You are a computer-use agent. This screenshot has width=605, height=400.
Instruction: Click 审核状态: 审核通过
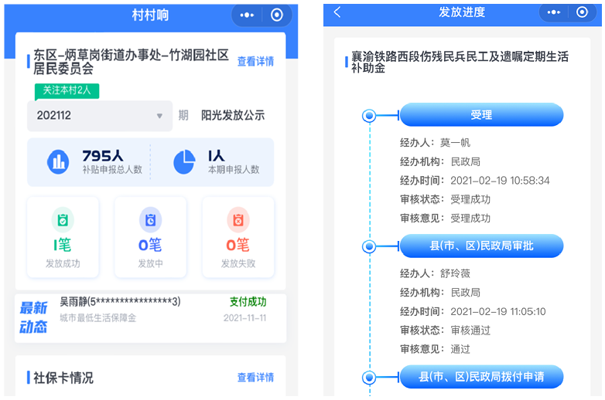pos(445,331)
